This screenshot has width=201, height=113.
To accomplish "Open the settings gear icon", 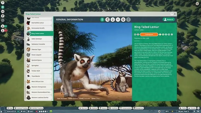I will [197, 4].
